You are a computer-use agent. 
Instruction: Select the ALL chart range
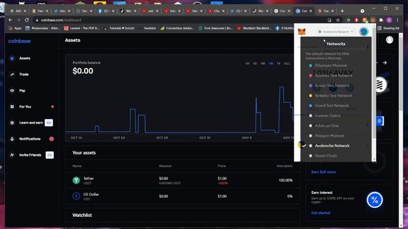287,64
